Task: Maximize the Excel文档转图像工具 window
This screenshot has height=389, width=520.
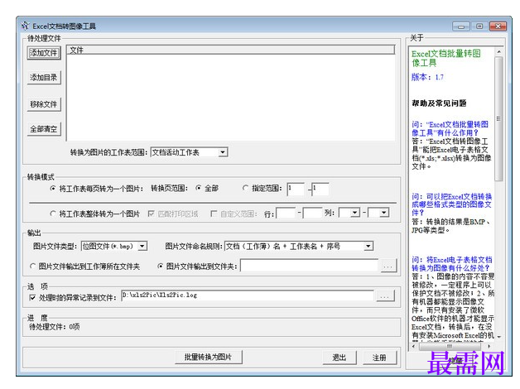Action: coord(479,26)
